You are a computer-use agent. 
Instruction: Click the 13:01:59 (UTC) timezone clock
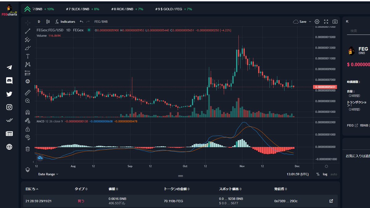click(x=298, y=174)
